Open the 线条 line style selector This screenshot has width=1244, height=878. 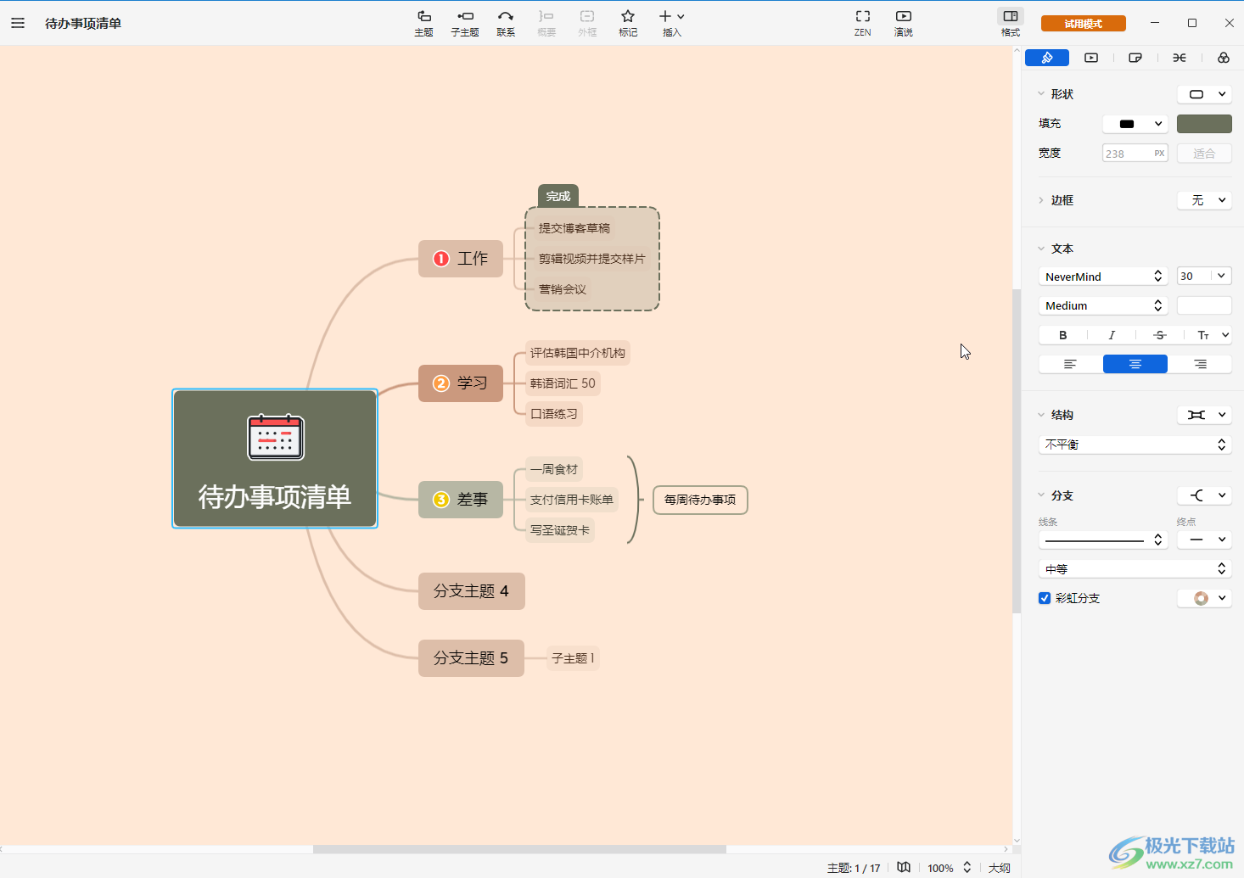[1103, 540]
